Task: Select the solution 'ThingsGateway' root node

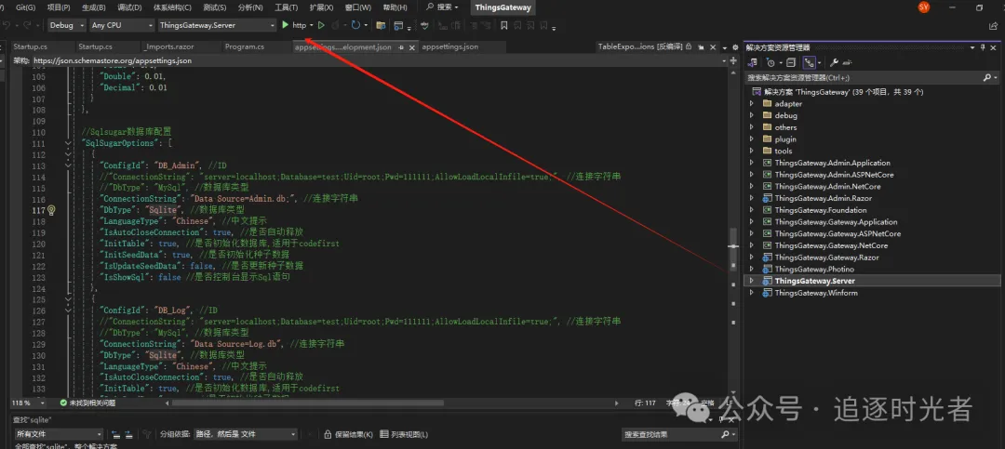Action: (843, 92)
